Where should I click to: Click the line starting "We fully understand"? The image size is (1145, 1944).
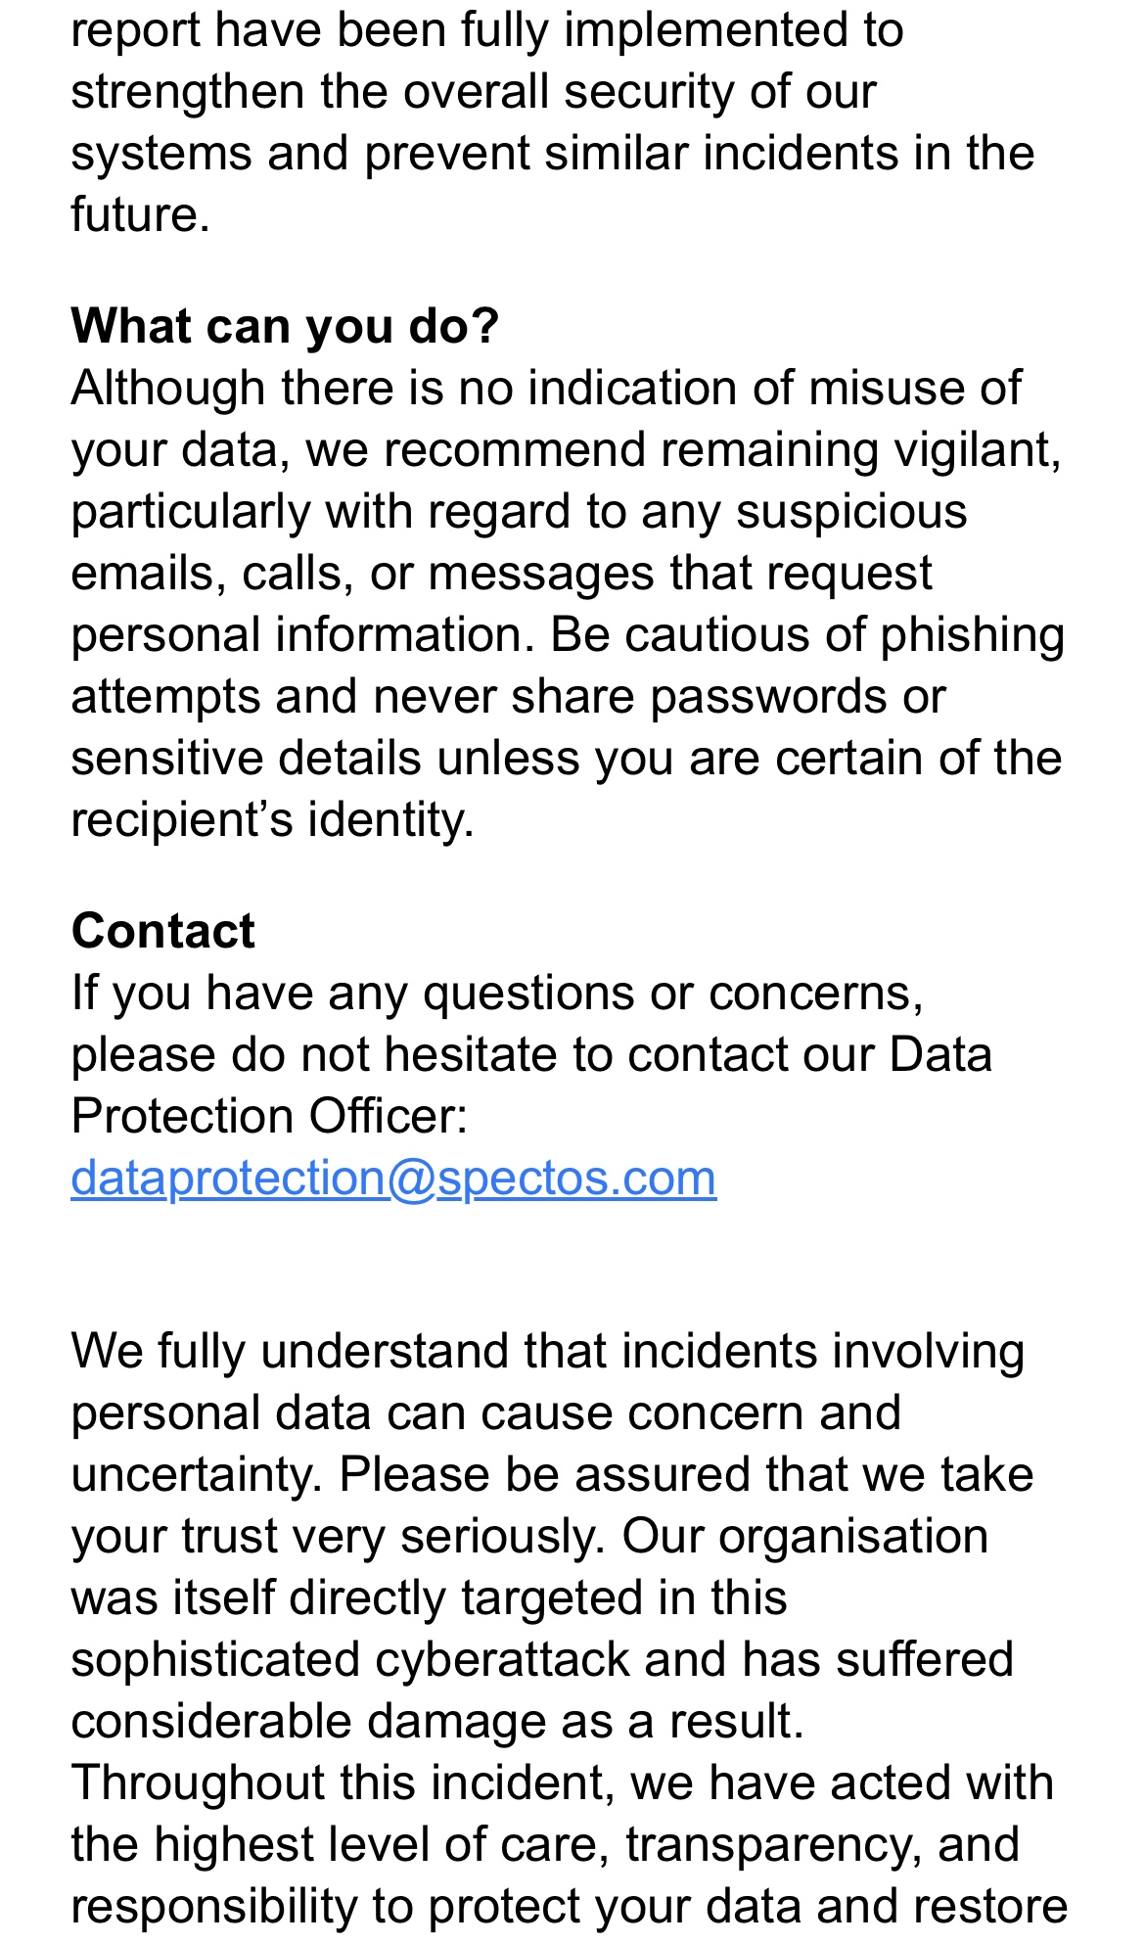click(x=547, y=1352)
